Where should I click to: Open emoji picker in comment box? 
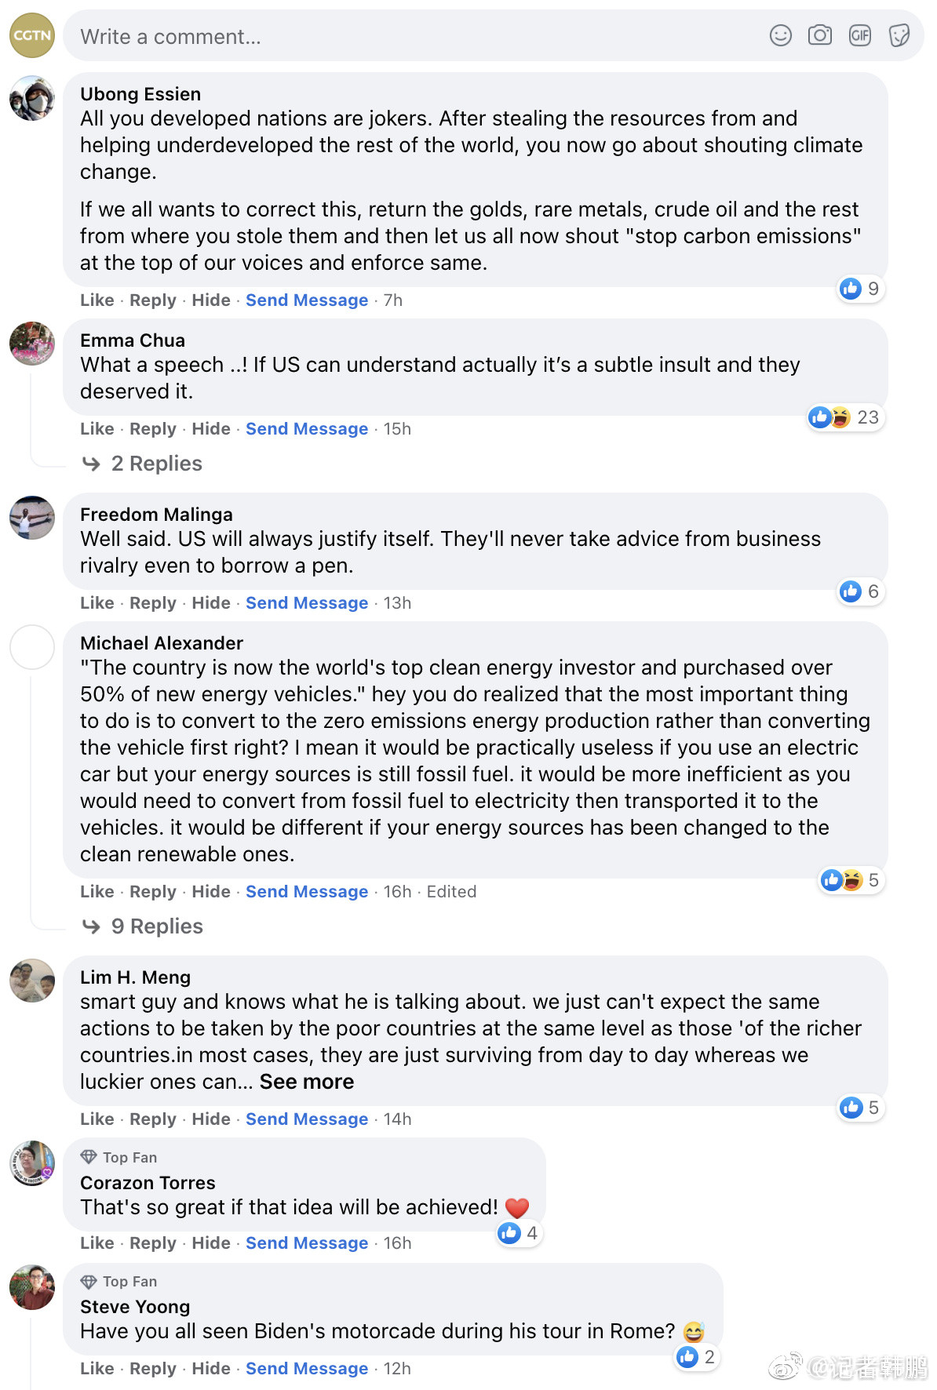coord(780,35)
